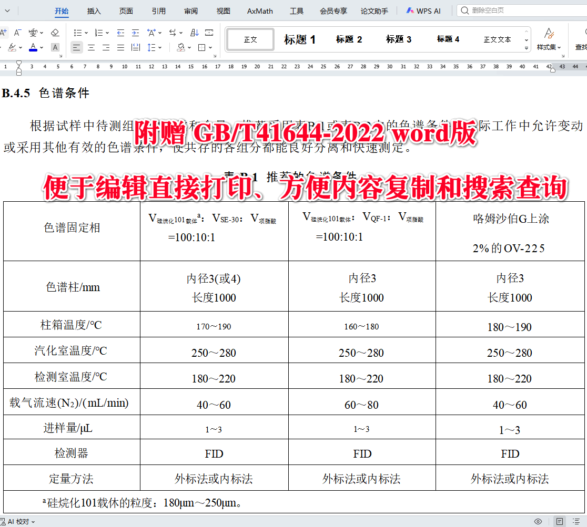The height and width of the screenshot is (527, 587).
Task: Insert numbered list
Action: [x=99, y=33]
